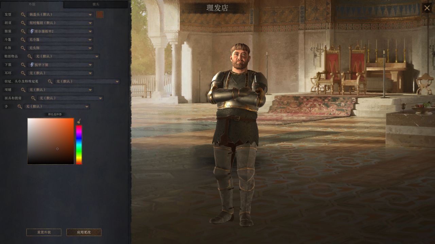Click the magnifier next to 斗篷

[x=23, y=40]
